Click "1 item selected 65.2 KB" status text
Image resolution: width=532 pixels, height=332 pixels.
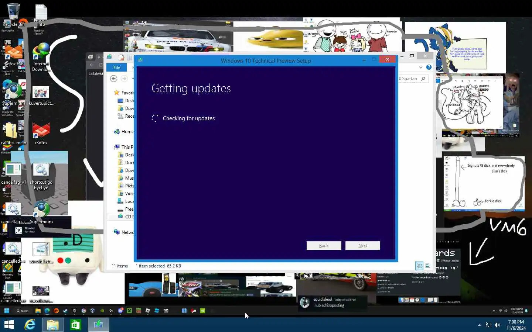coord(158,266)
